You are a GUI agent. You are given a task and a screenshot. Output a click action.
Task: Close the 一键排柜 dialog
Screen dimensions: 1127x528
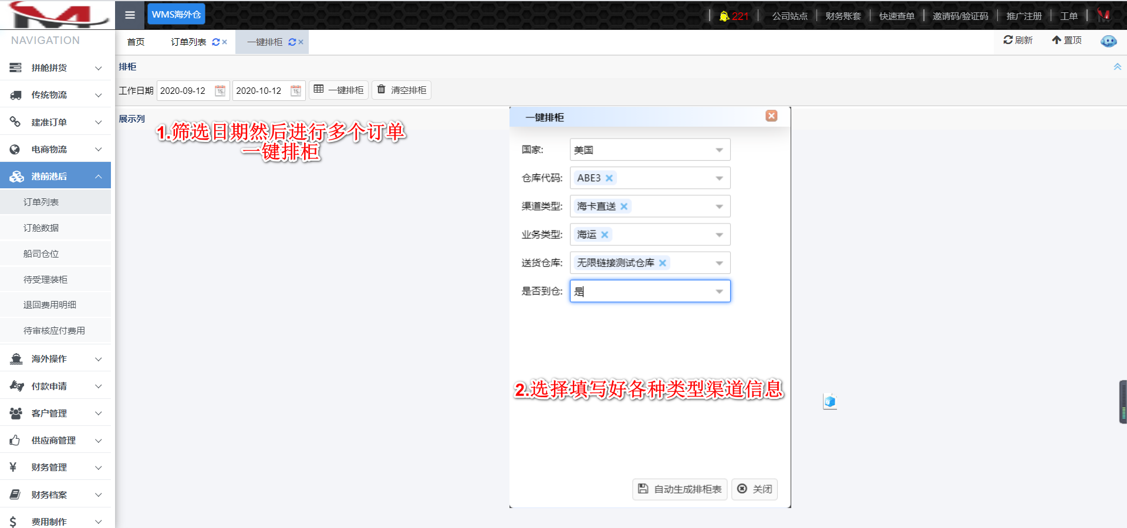pyautogui.click(x=771, y=116)
